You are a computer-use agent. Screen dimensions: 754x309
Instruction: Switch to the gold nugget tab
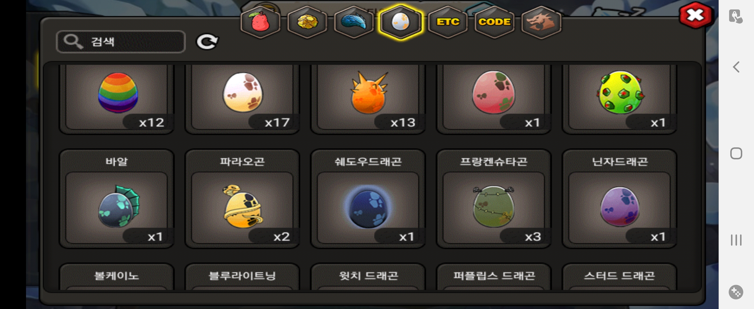pyautogui.click(x=307, y=22)
